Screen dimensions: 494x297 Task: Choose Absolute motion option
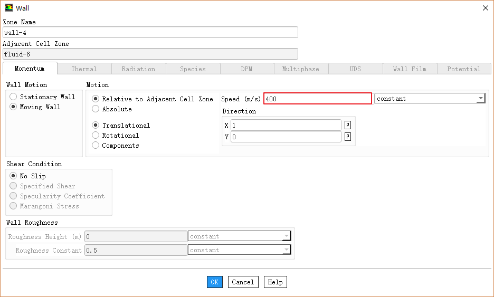96,109
